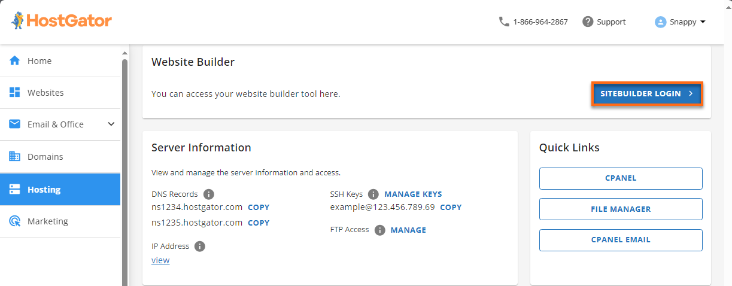Click the Home house icon in sidebar
This screenshot has width=732, height=286.
coord(15,61)
